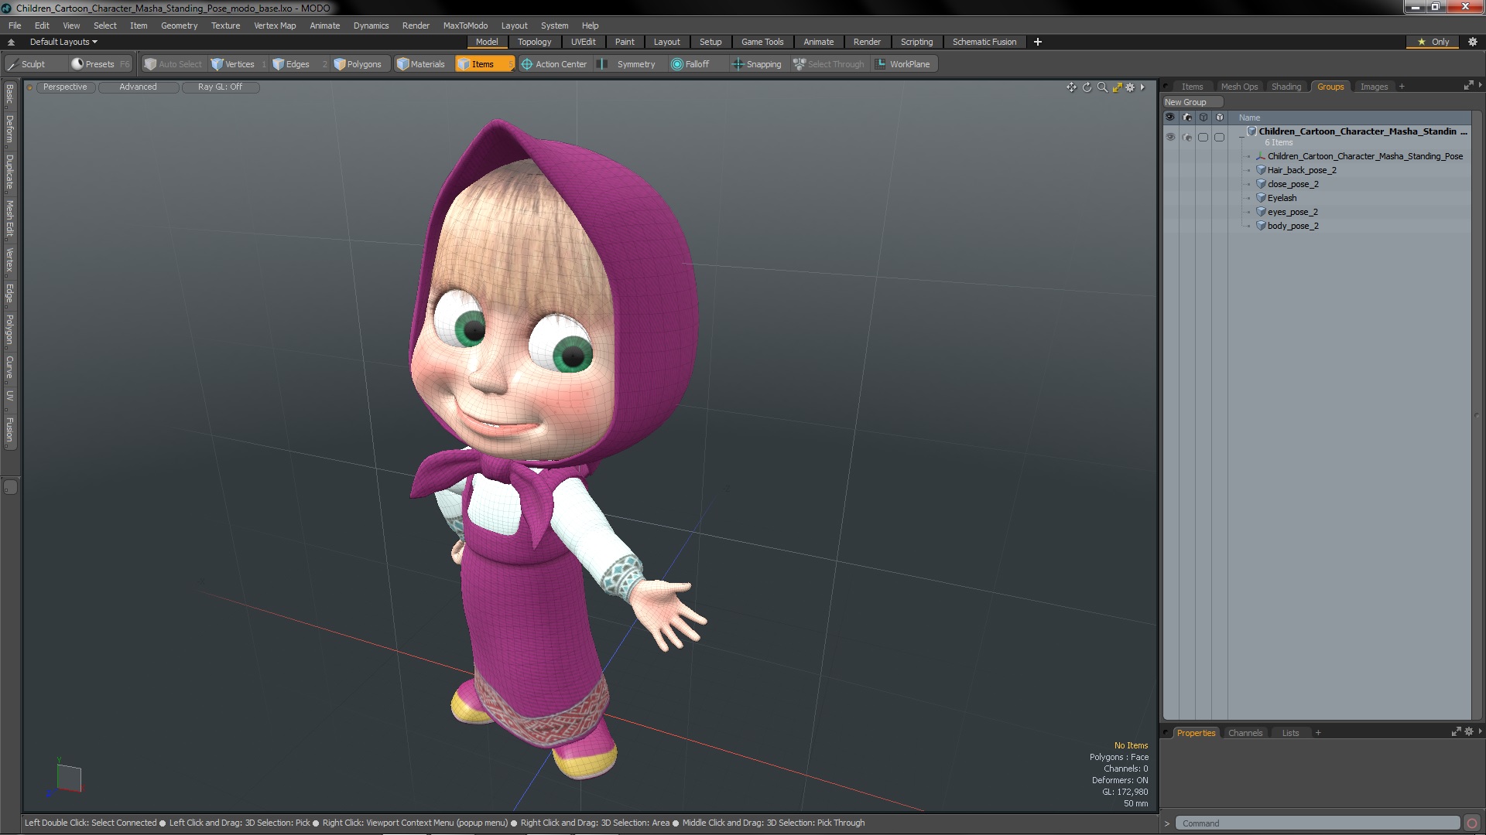
Task: Open viewport settings gear icon
Action: click(x=1130, y=87)
